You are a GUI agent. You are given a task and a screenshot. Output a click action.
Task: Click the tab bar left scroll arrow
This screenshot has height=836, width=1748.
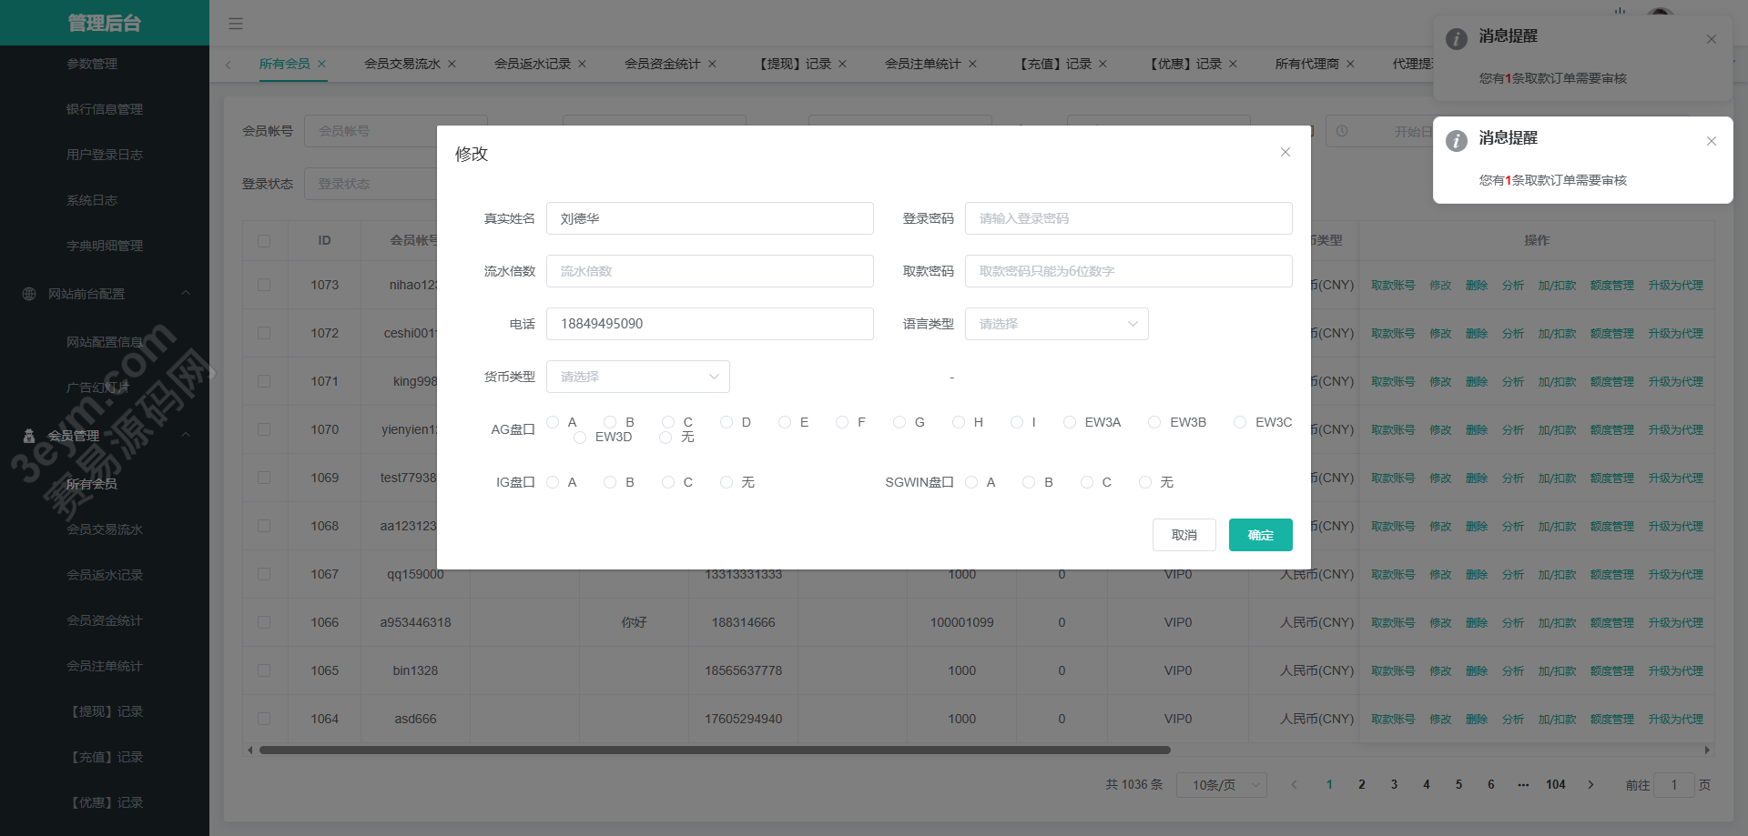point(229,65)
